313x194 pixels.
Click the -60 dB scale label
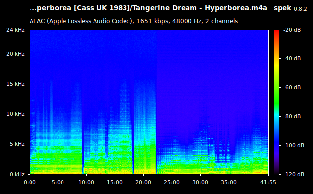292,87
